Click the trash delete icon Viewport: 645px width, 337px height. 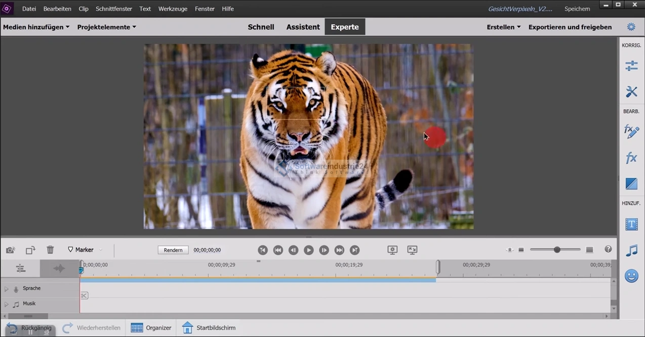[50, 250]
